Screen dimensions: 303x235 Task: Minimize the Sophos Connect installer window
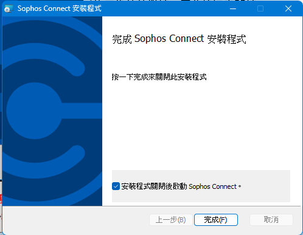click(233, 9)
